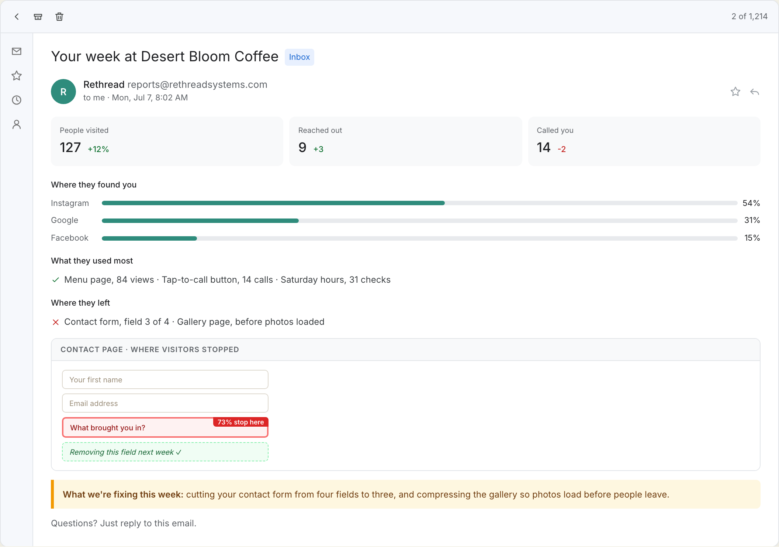
Task: Open mail via the sidebar envelope icon
Action: (x=17, y=51)
